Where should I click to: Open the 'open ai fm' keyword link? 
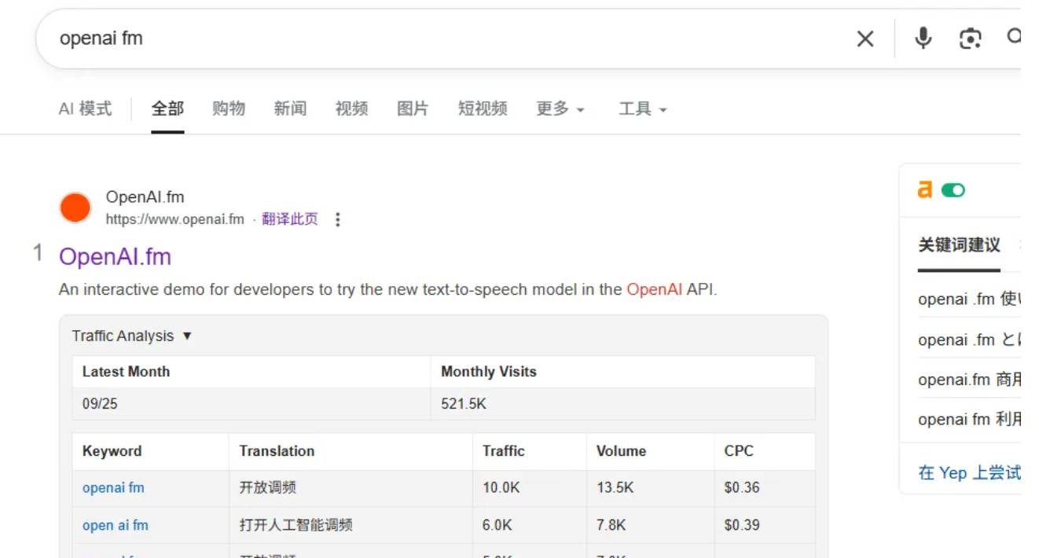tap(116, 525)
